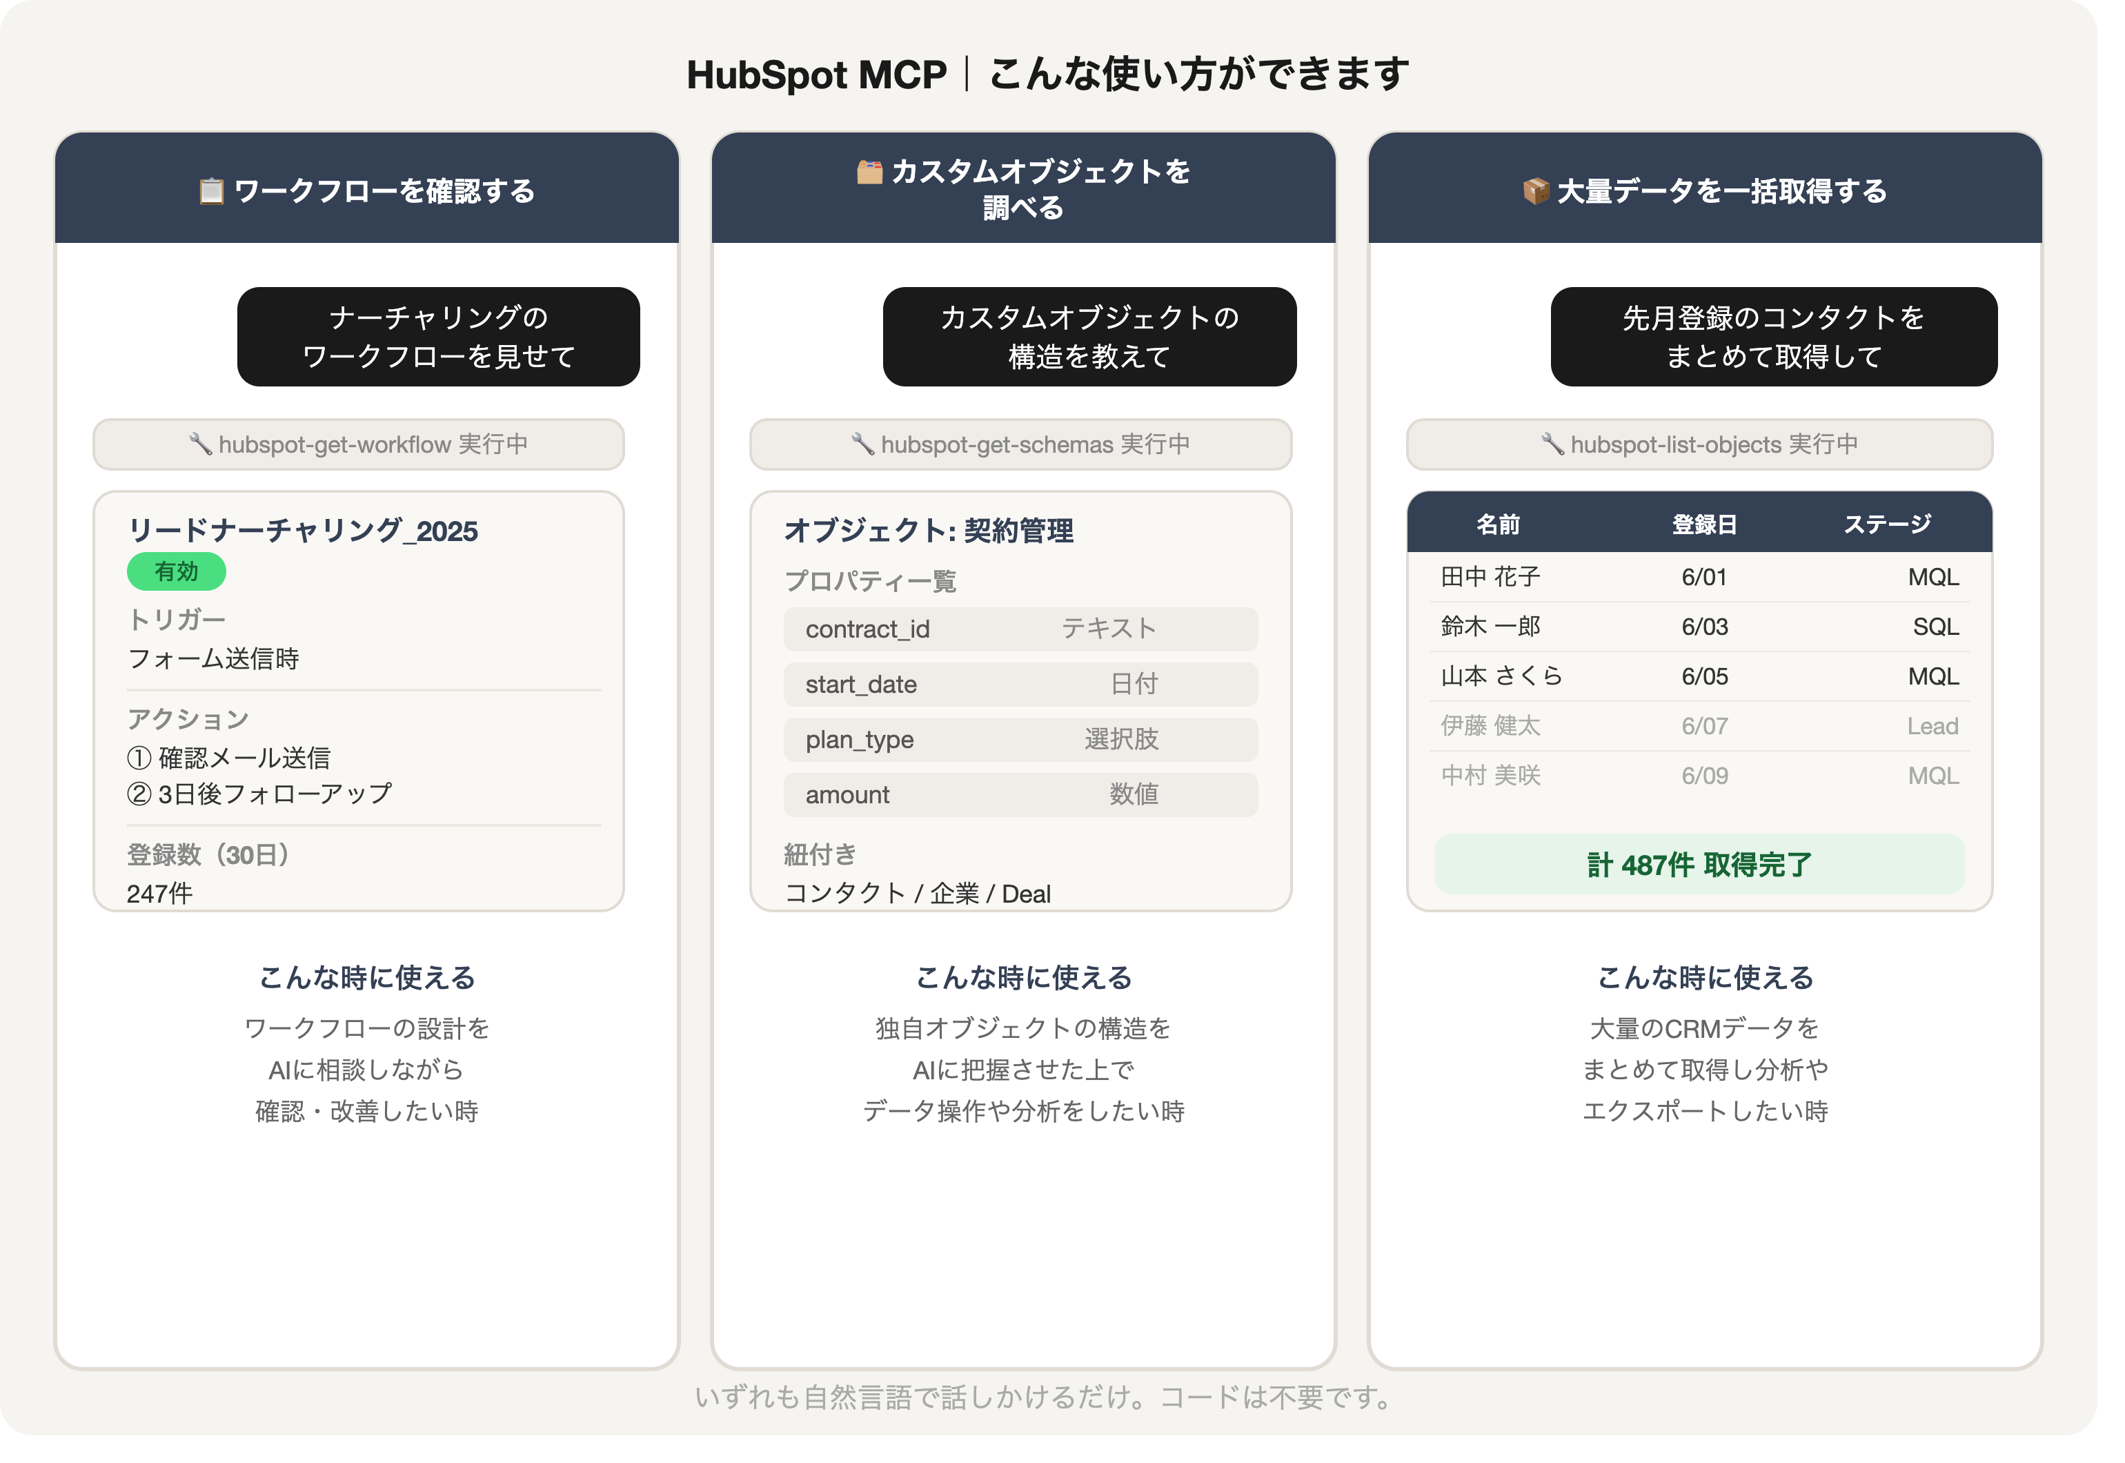This screenshot has height=1463, width=2125.
Task: Click the 登録日 column header
Action: click(x=1703, y=524)
